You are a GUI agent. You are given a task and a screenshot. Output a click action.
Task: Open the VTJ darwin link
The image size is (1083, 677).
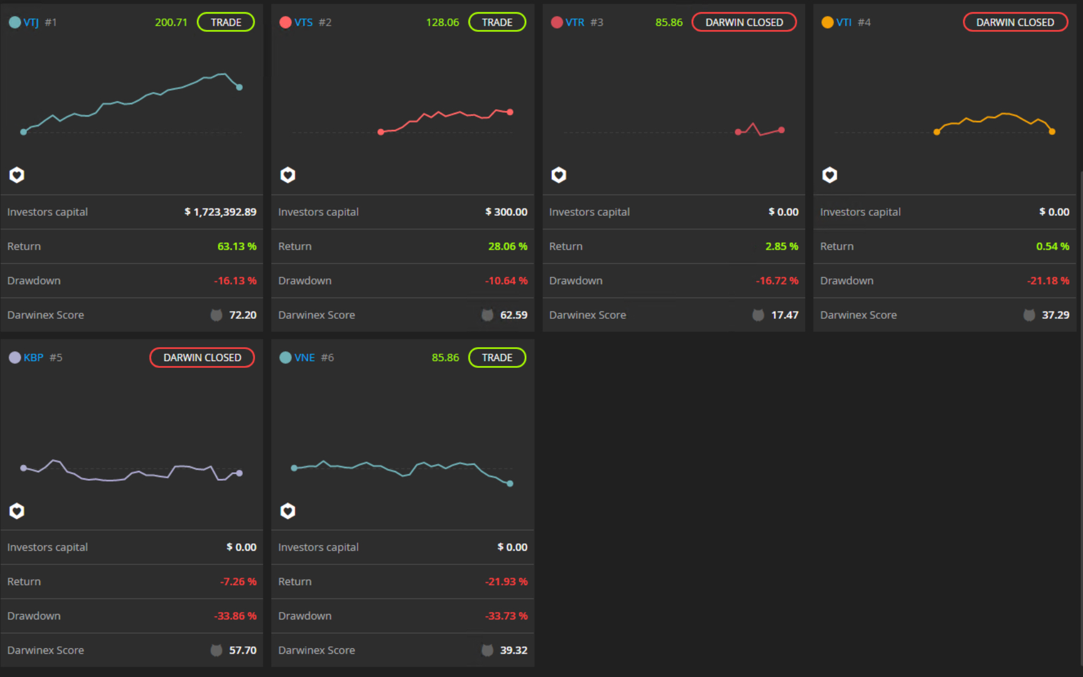(x=31, y=23)
